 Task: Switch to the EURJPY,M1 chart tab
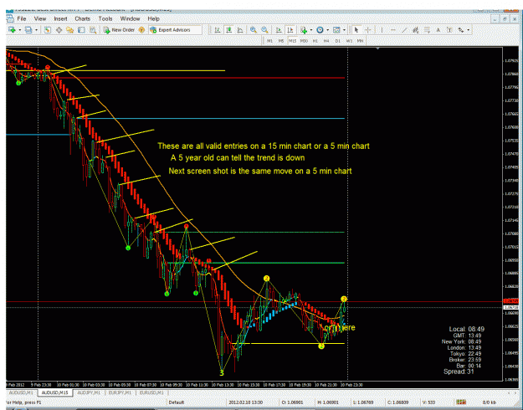[120, 392]
